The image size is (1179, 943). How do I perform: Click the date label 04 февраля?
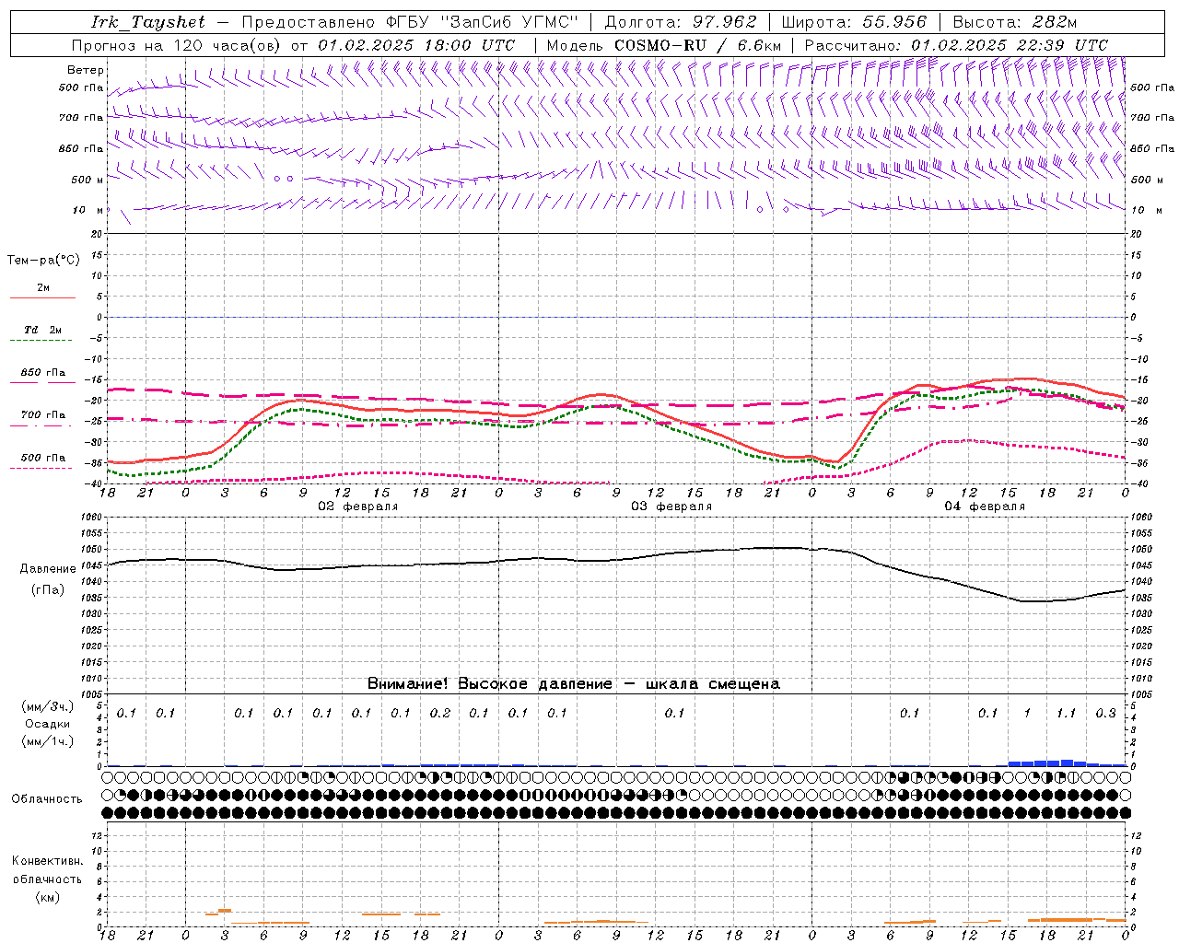click(985, 506)
